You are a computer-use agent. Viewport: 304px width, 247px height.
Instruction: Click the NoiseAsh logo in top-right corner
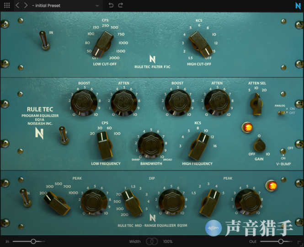point(298,6)
